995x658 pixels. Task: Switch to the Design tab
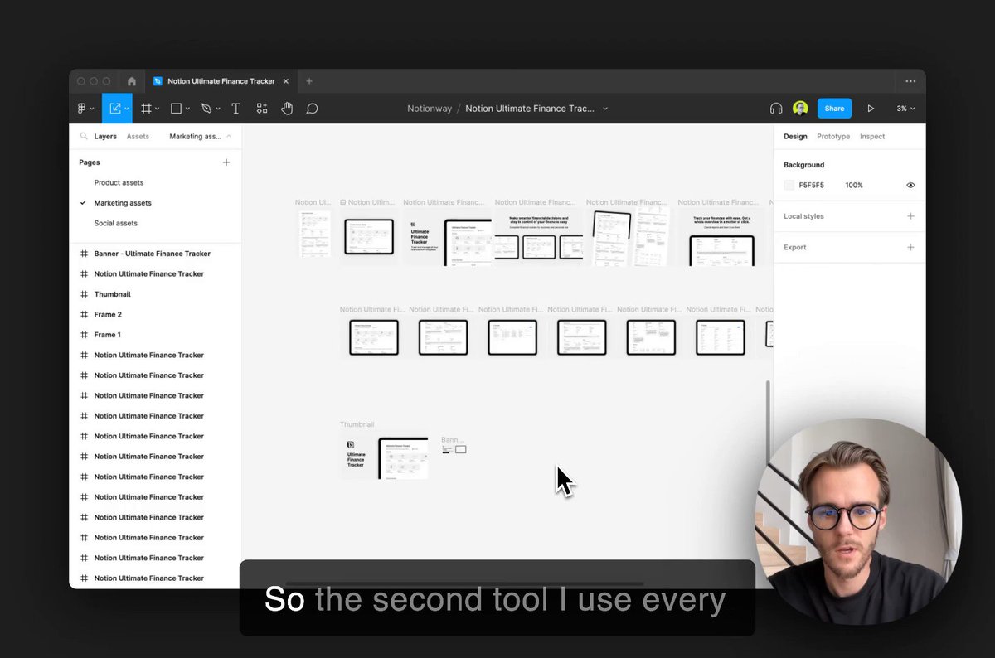795,137
